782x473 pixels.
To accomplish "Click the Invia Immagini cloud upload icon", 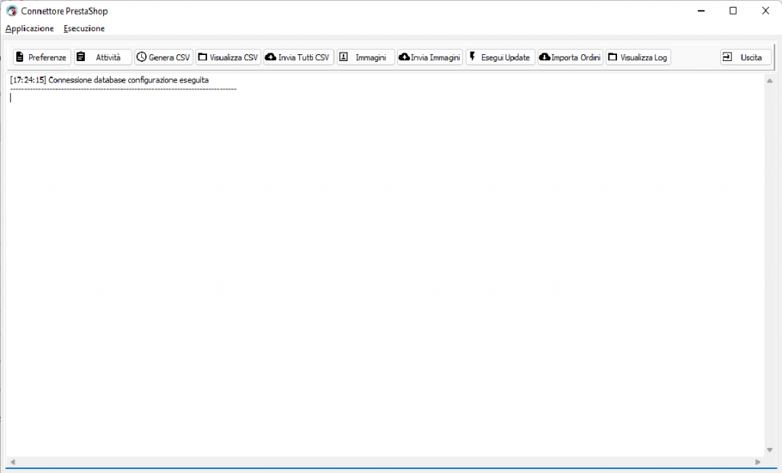I will click(404, 56).
